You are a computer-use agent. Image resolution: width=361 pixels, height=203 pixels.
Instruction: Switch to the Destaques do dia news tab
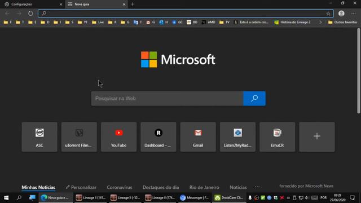coord(161,187)
